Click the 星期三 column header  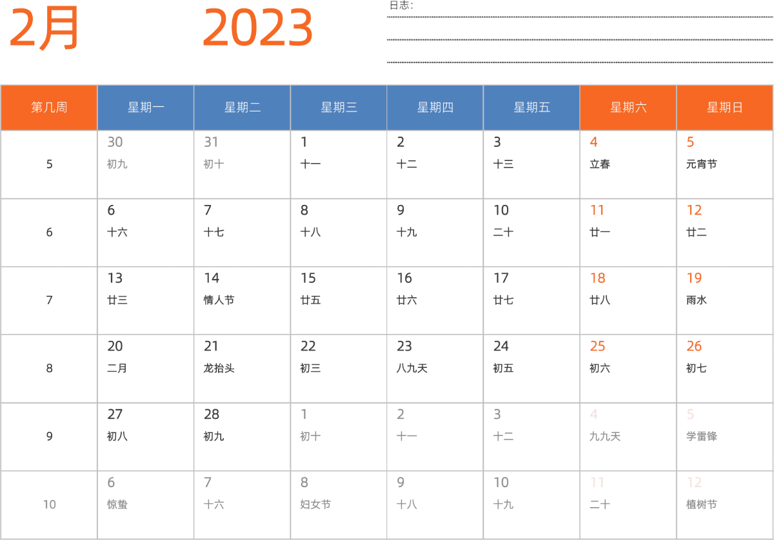coord(339,108)
